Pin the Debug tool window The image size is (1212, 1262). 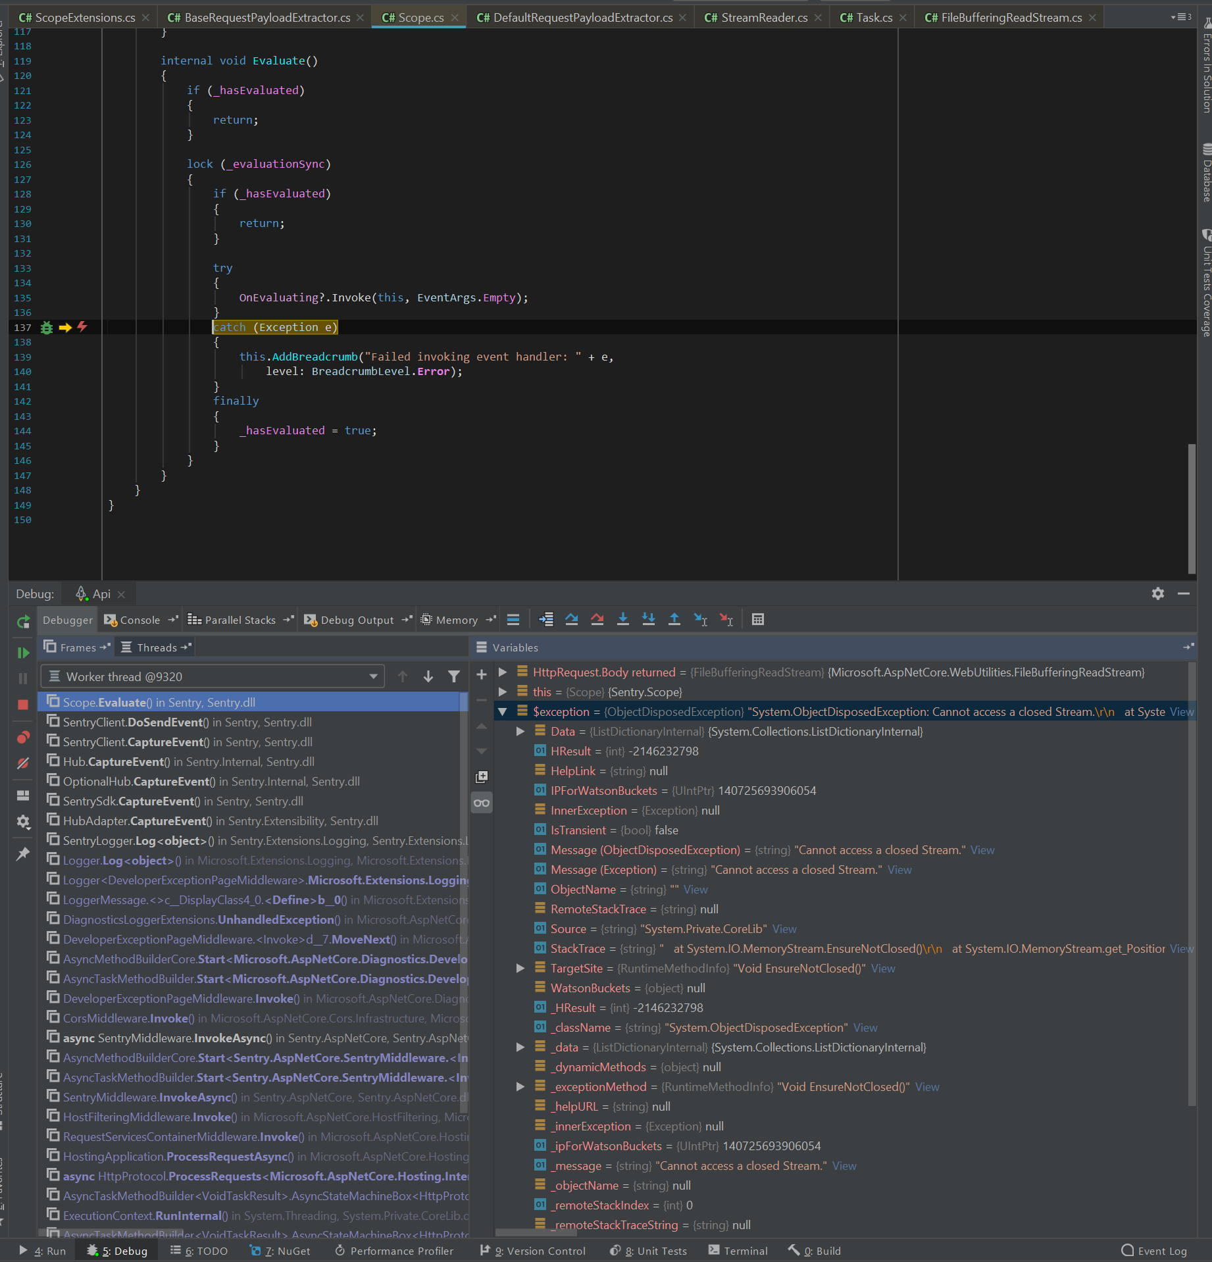coord(23,853)
